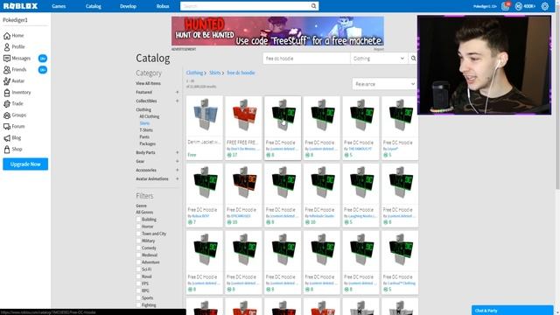Click the Pokediger1 username in the header
This screenshot has height=315, width=560.
485,6
